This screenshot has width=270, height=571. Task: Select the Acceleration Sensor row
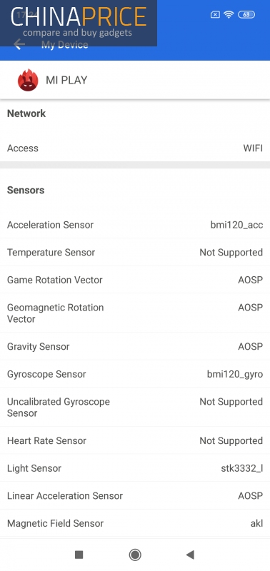tap(135, 225)
